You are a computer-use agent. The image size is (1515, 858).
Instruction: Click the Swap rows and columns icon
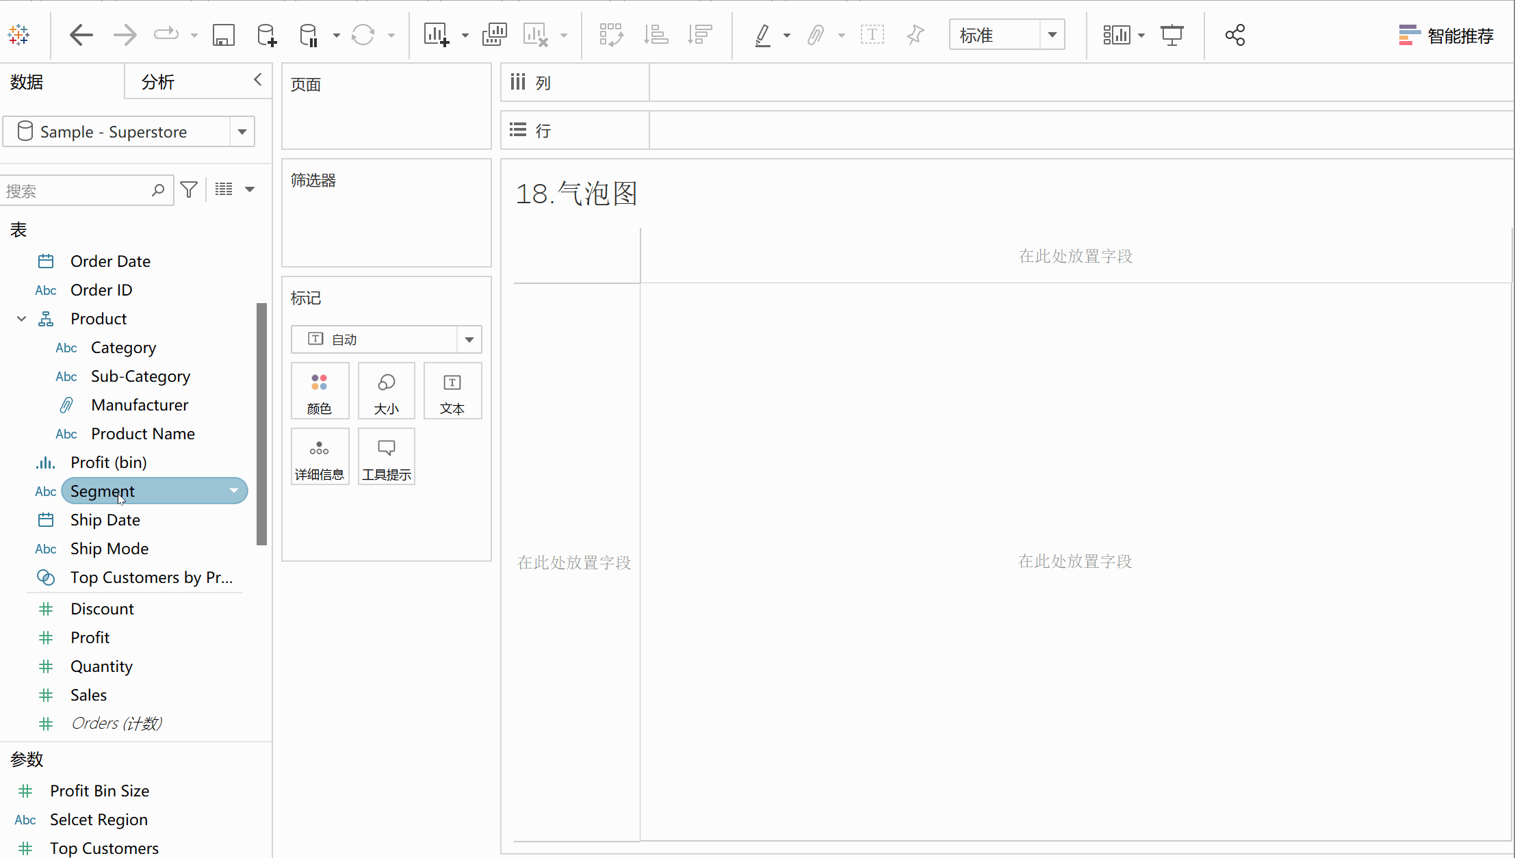pyautogui.click(x=610, y=35)
